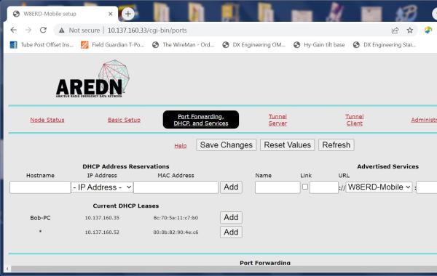Viewport: 437px width, 276px height.
Task: Click the Save Changes button
Action: (226, 145)
